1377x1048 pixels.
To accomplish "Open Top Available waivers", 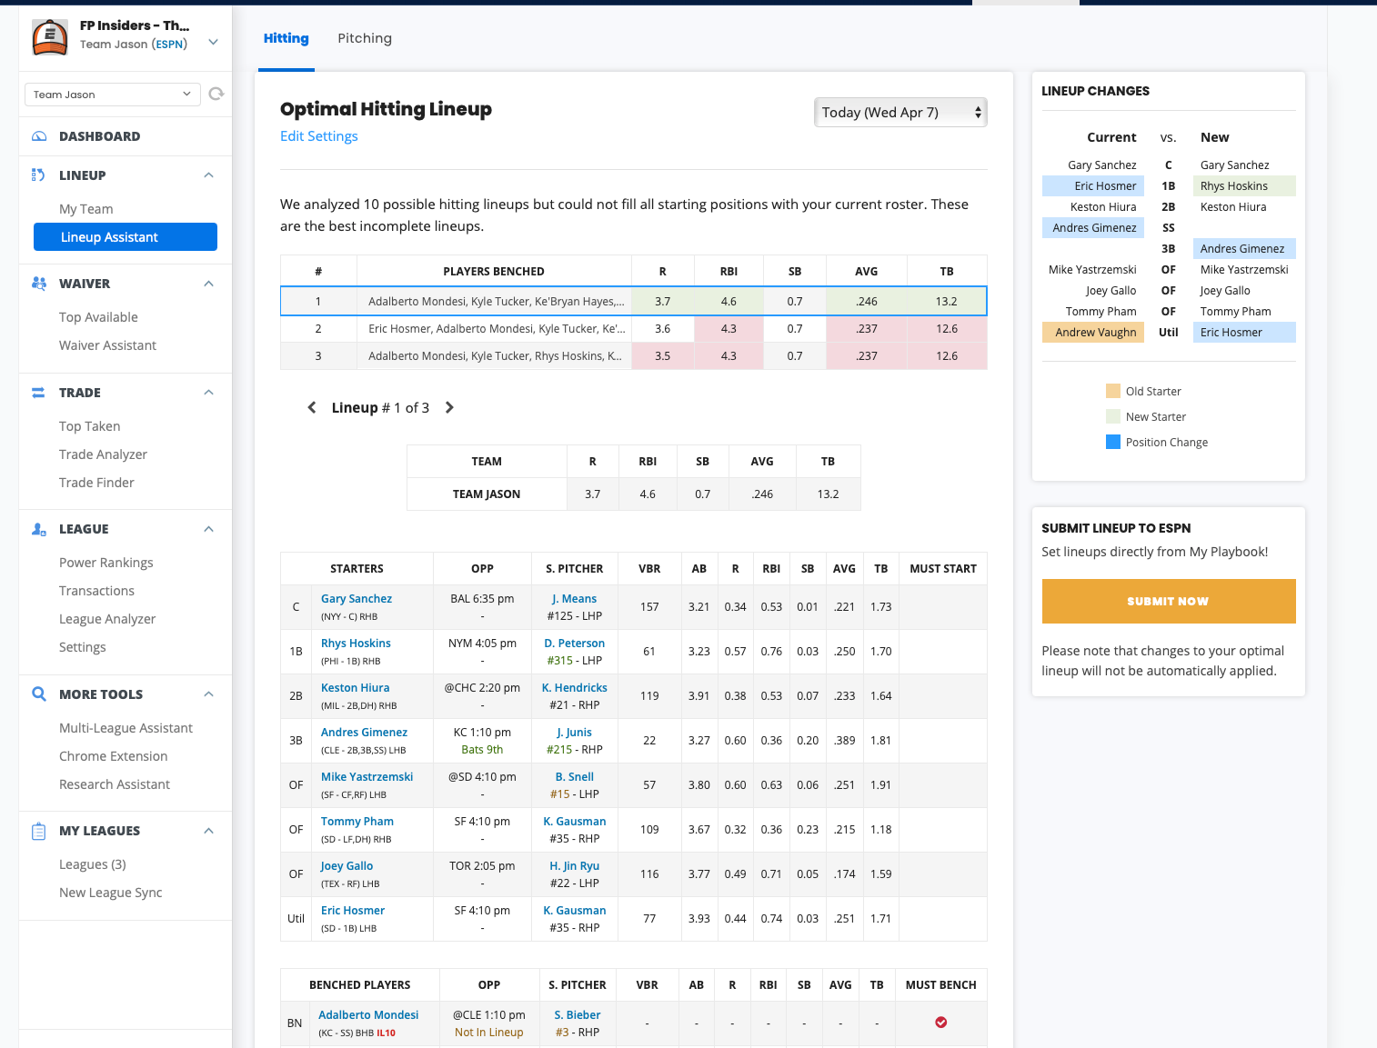I will pos(98,317).
